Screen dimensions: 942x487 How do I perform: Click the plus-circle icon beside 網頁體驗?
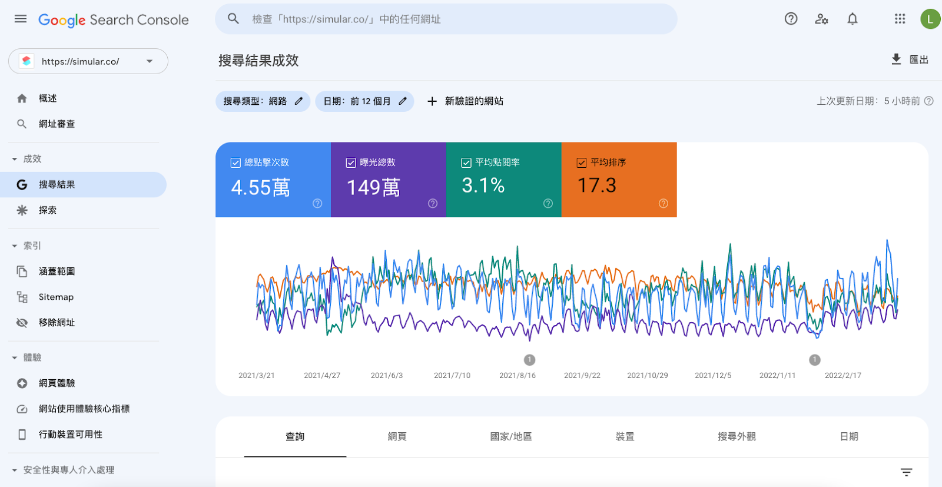point(22,383)
